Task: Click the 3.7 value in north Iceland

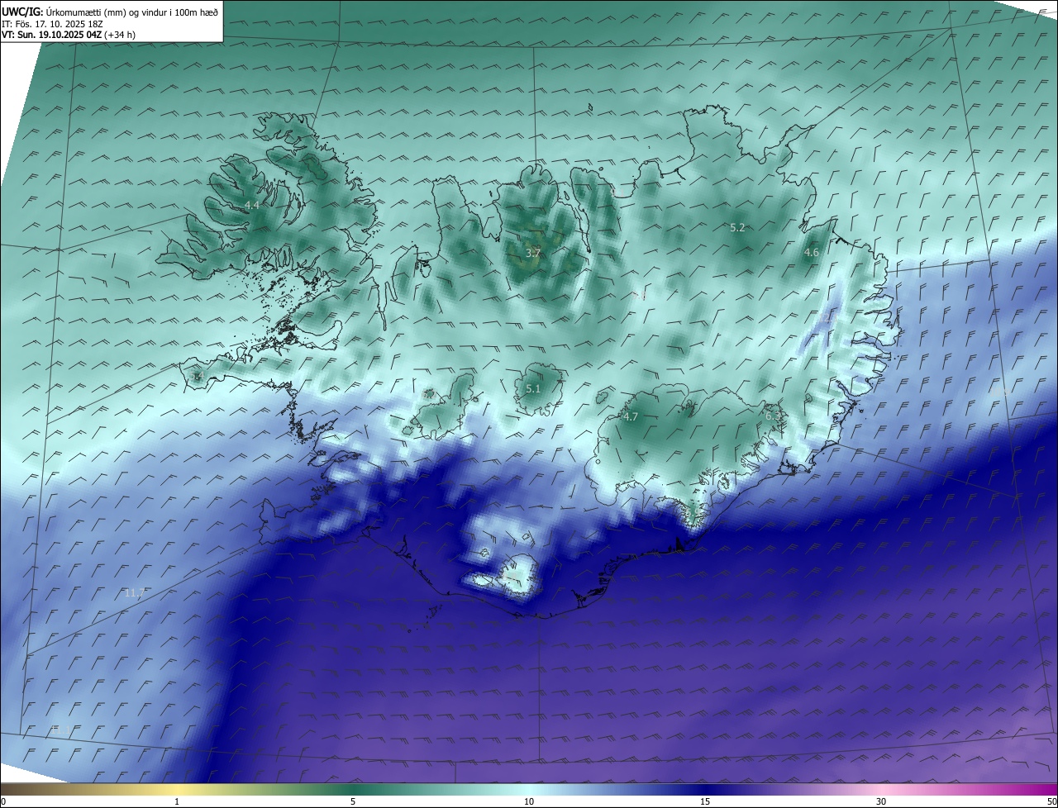Action: click(533, 253)
